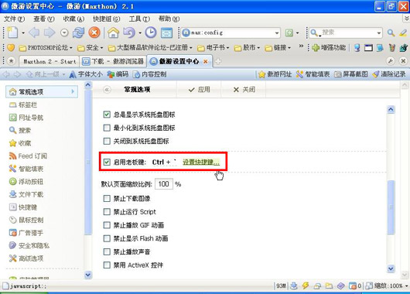Open the 股市 bookmark folder
This screenshot has height=294, width=410.
coord(247,48)
